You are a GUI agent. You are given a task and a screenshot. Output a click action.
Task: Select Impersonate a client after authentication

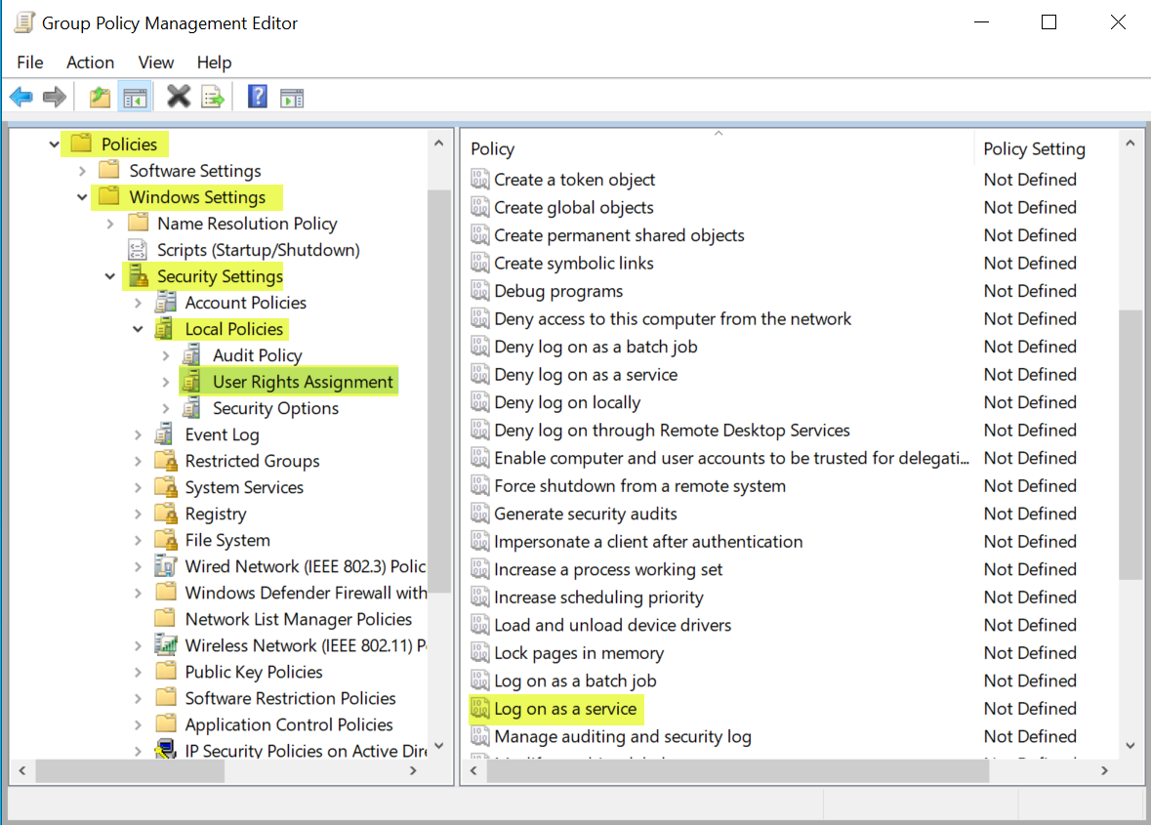648,542
